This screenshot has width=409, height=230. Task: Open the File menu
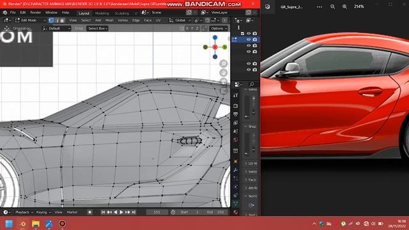(13, 13)
